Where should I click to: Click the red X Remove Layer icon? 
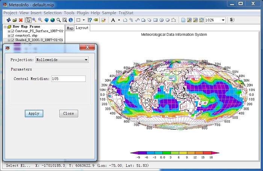click(21, 20)
